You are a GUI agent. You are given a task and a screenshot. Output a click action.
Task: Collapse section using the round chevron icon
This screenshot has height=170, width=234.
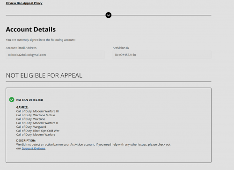click(109, 15)
